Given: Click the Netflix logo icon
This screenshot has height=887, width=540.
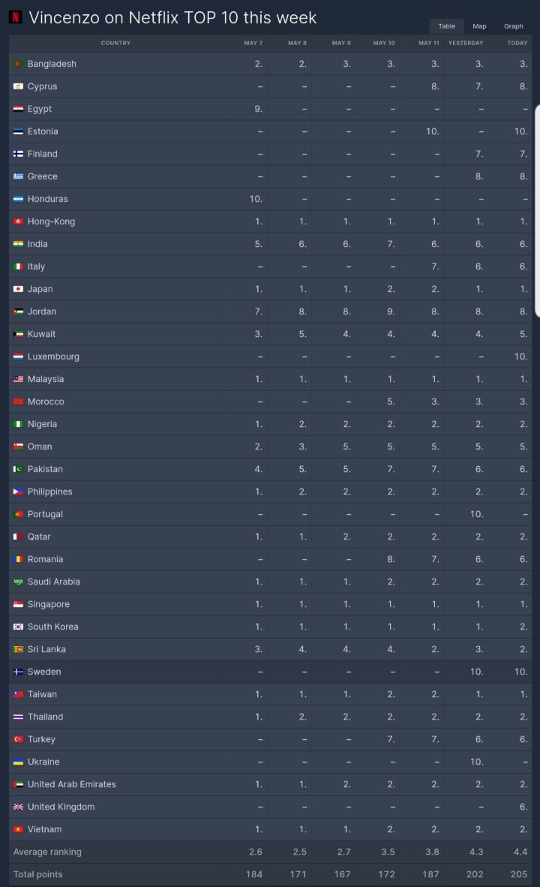Looking at the screenshot, I should click(x=15, y=17).
